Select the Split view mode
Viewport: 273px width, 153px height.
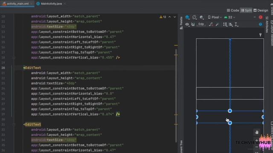[246, 10]
